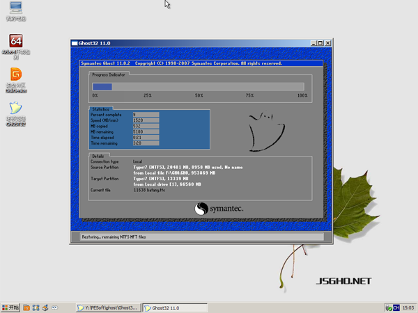Click the system tray clock
Viewport: 418px width, 313px height.
409,307
